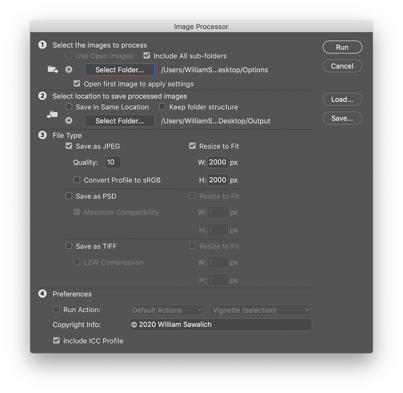Open the Default Actions dropdown
Image resolution: width=403 pixels, height=393 pixels.
tap(167, 310)
